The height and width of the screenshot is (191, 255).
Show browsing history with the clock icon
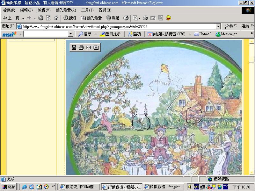[x=126, y=18]
